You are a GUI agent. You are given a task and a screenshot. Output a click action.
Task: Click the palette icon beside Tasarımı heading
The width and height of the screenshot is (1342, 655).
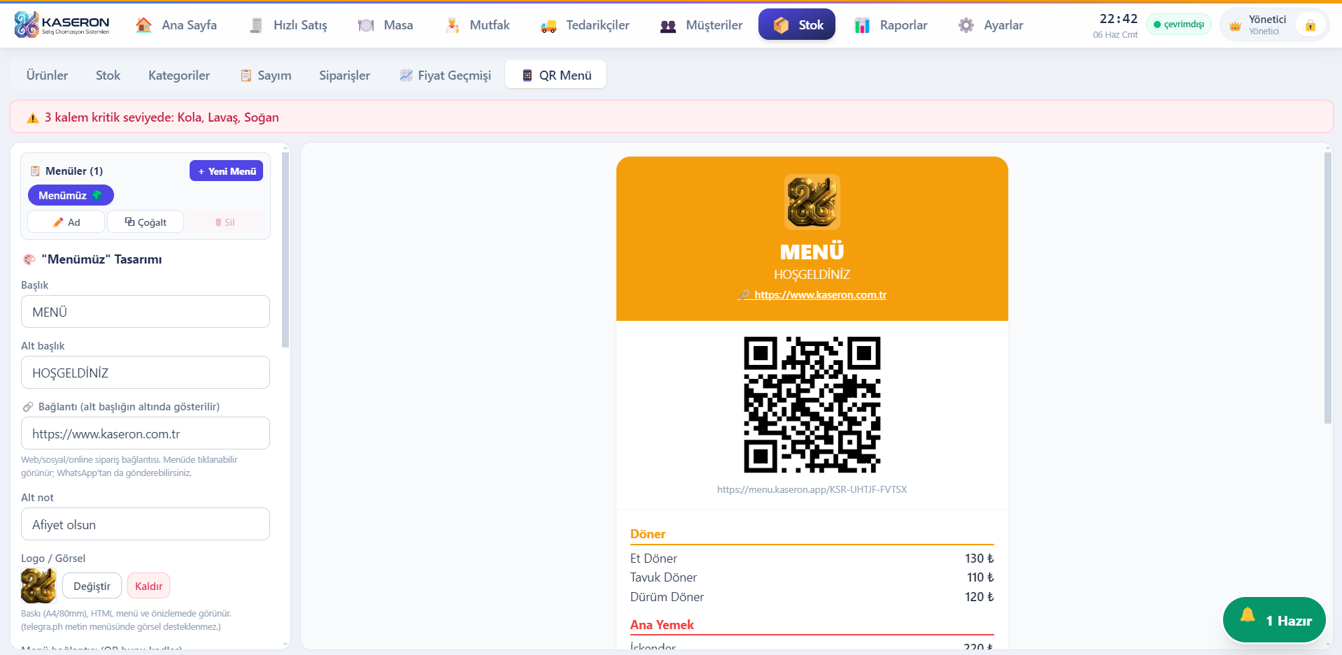(x=29, y=259)
